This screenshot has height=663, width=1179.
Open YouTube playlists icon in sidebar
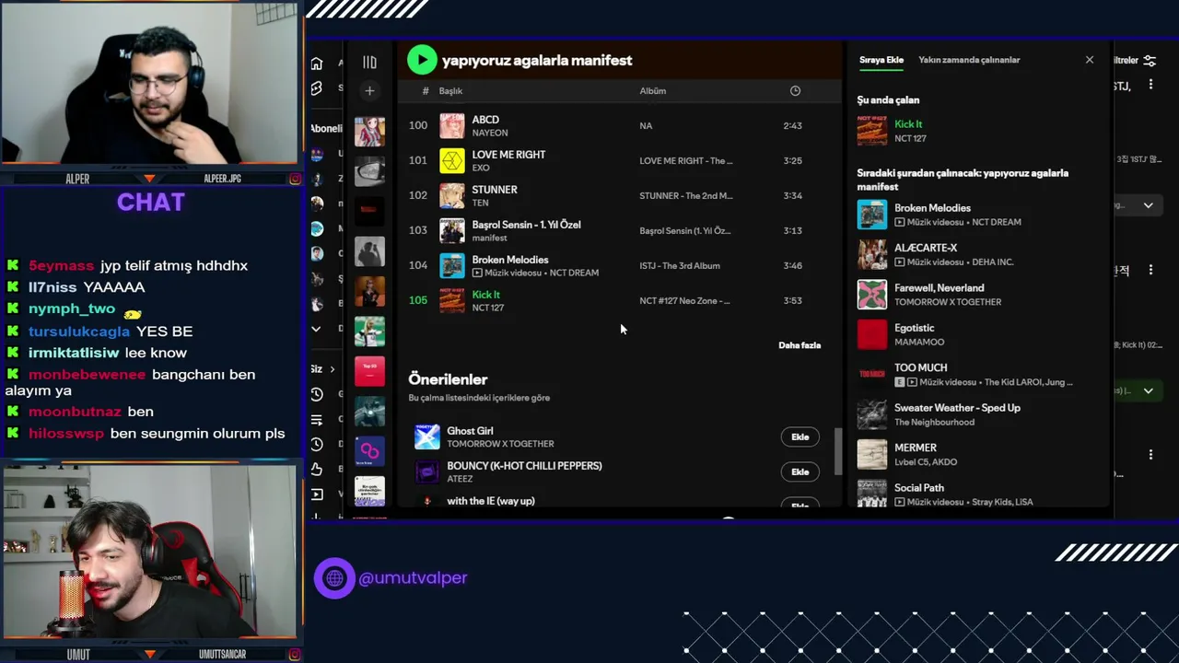[x=317, y=419]
